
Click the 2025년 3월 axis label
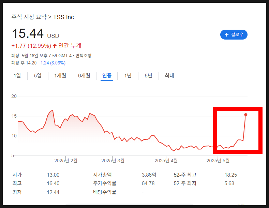(113, 161)
